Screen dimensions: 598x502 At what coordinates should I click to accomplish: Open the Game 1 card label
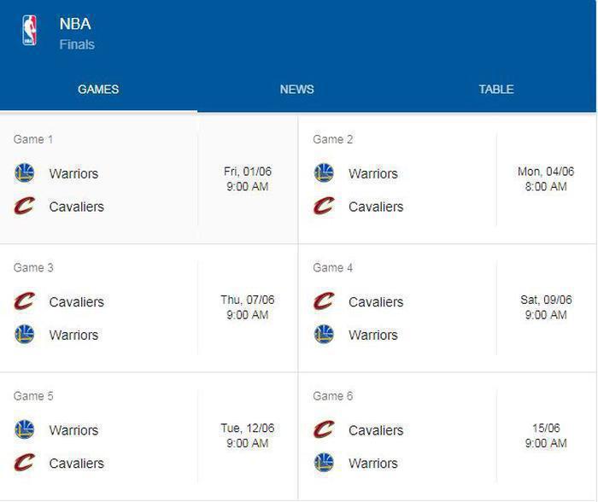pyautogui.click(x=33, y=139)
